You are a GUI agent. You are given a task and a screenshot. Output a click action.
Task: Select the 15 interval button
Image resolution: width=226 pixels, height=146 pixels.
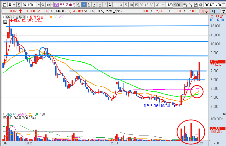136,5
